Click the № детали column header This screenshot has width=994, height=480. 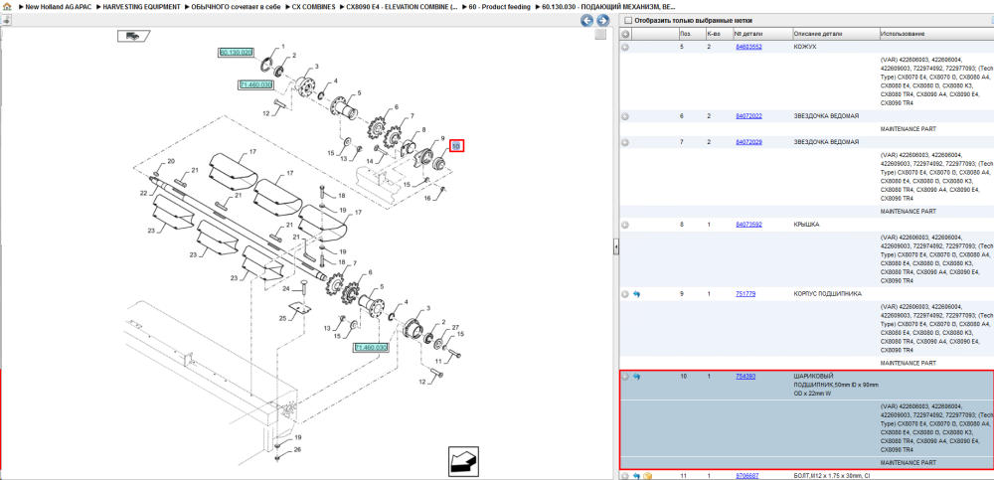coord(762,34)
